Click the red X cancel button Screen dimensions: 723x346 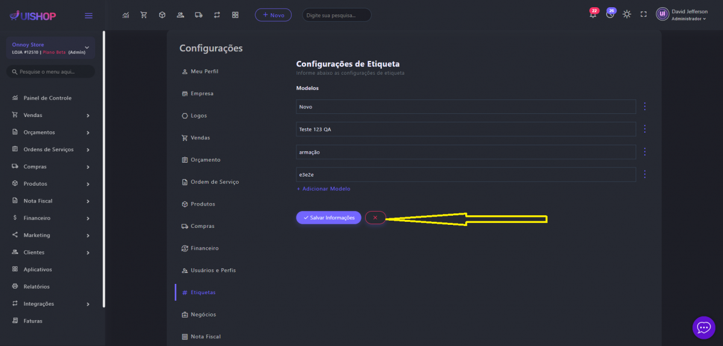pos(375,218)
